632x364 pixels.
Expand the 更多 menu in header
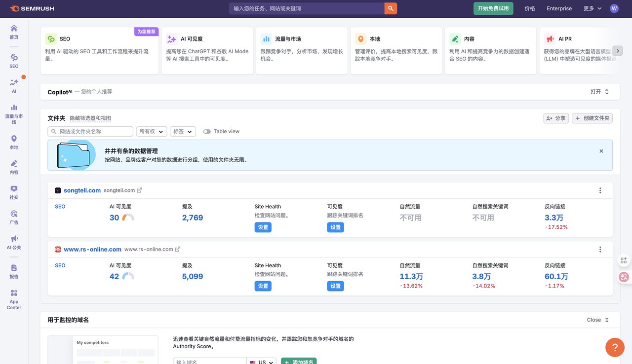tap(592, 8)
